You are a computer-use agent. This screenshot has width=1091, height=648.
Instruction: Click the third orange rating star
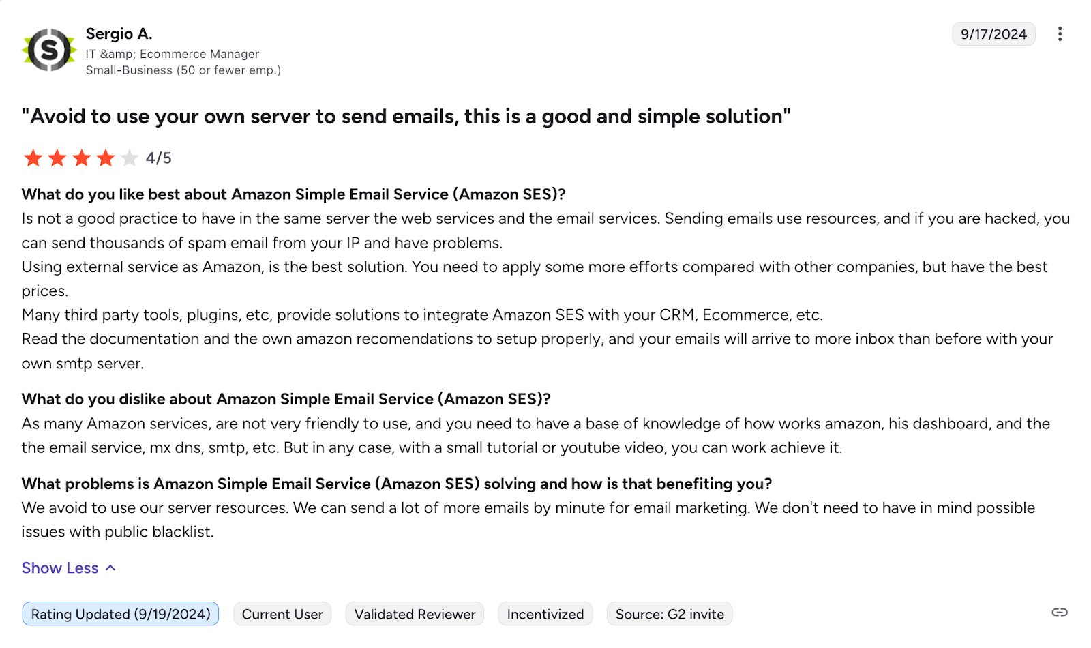82,158
